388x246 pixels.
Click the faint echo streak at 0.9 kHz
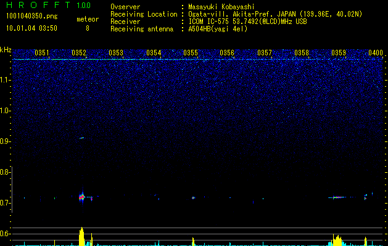tap(82, 138)
